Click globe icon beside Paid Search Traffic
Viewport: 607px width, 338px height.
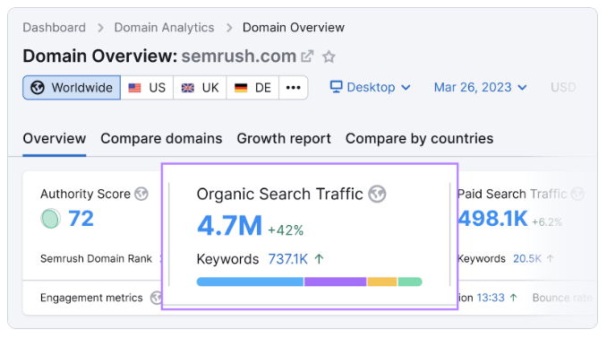[x=577, y=194]
